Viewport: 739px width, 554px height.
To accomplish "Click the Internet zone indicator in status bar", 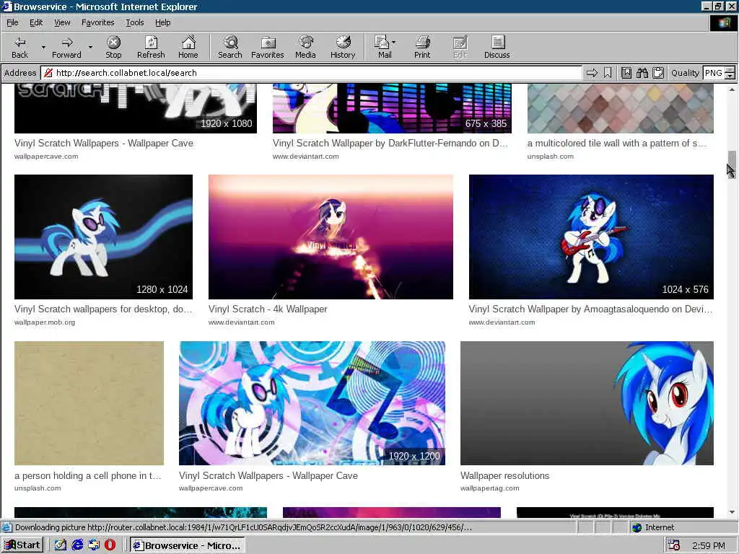I will point(653,527).
